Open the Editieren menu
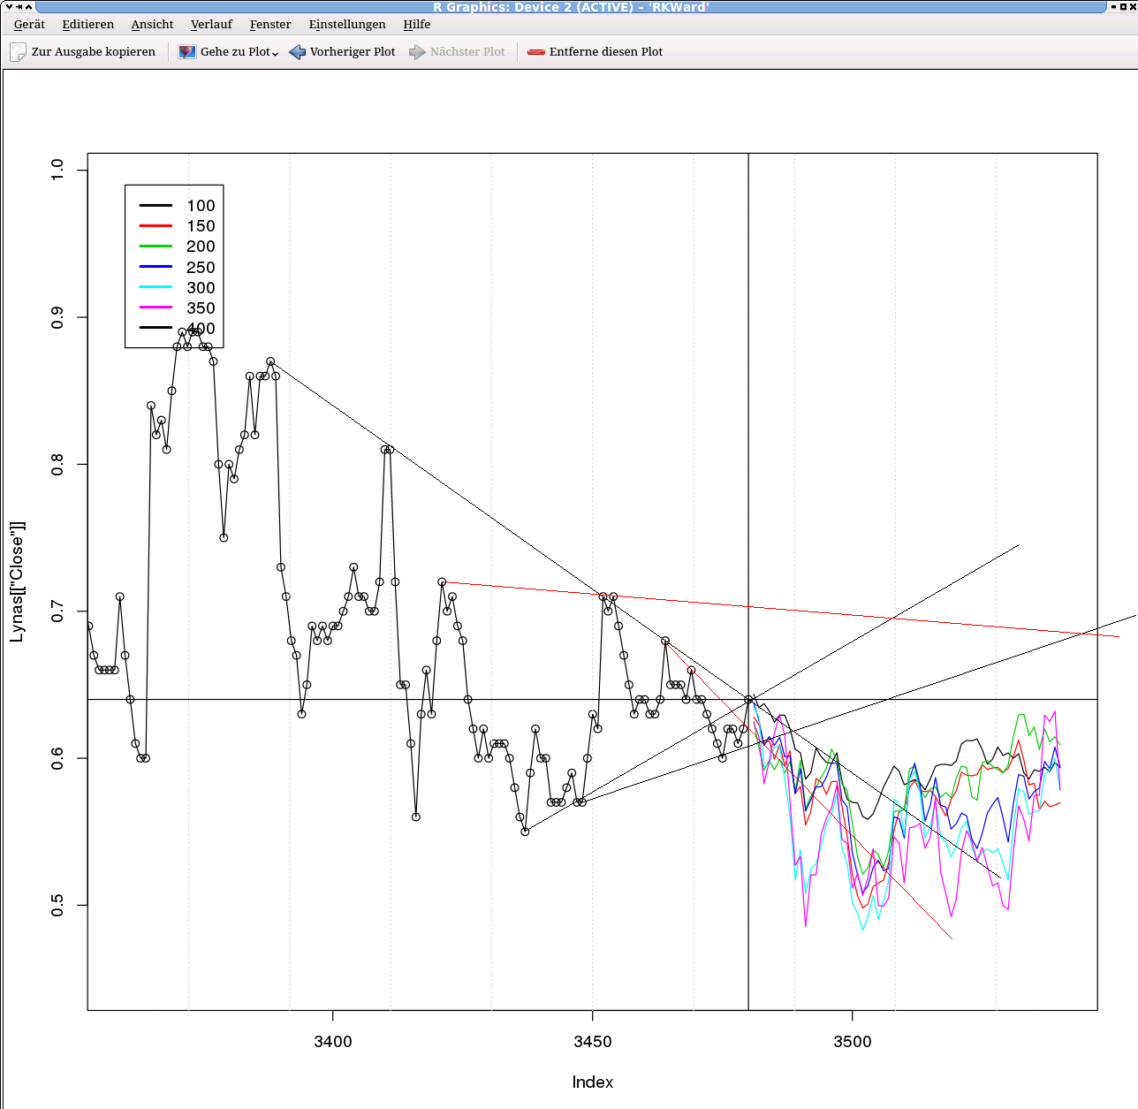The image size is (1138, 1109). point(87,25)
